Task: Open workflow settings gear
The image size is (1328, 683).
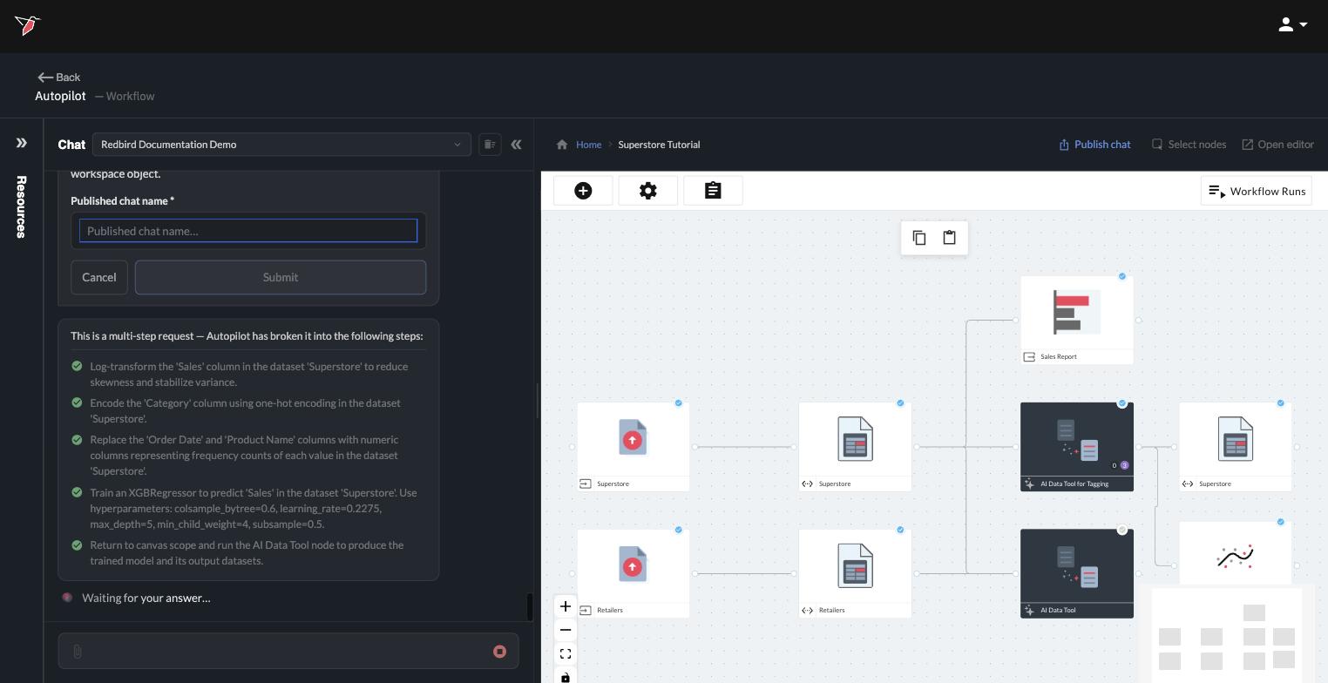Action: click(647, 191)
